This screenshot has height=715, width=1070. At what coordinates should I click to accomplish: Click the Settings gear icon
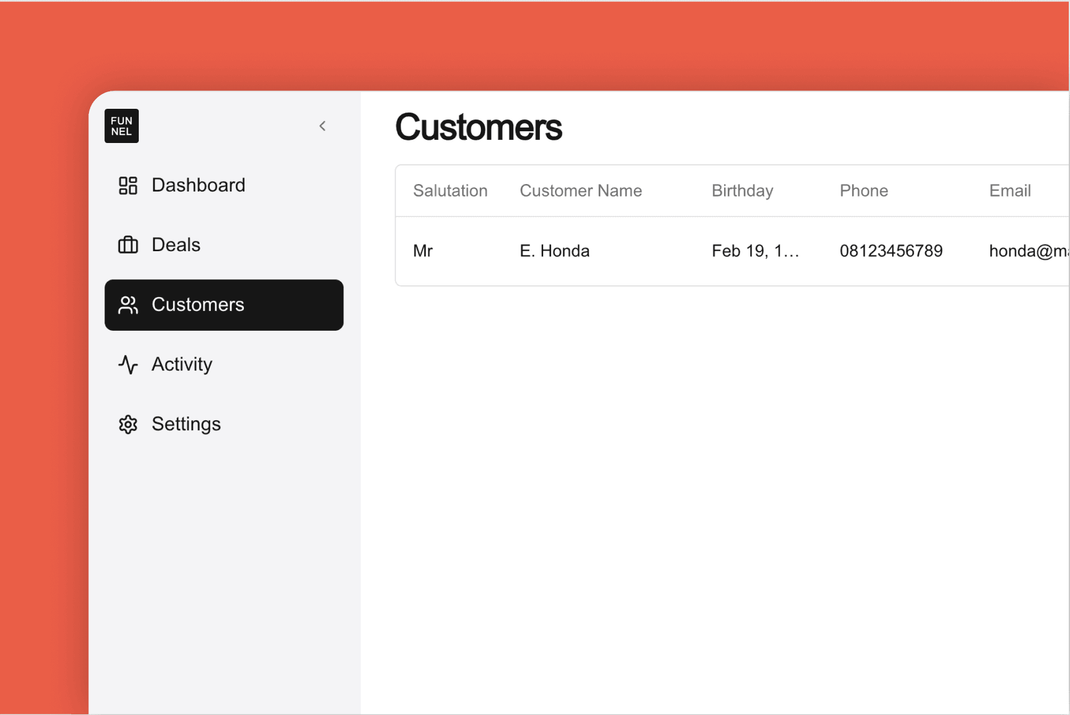point(128,424)
